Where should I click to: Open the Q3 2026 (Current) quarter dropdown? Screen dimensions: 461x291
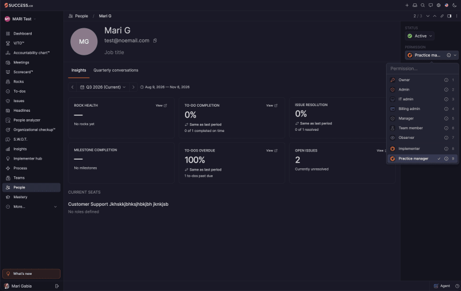coord(103,87)
